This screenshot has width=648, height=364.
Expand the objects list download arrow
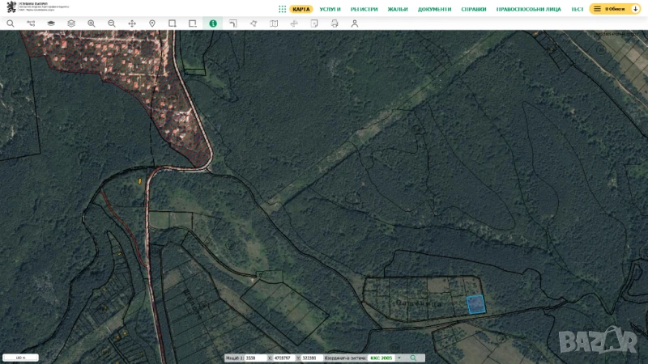[636, 9]
